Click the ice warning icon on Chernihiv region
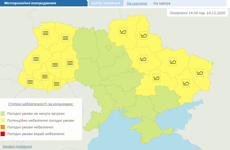 point(123,32)
